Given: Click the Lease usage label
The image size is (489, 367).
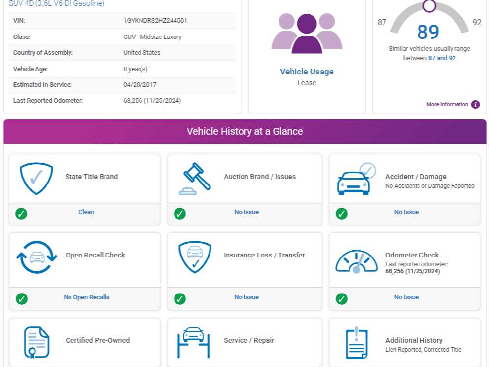Looking at the screenshot, I should (x=307, y=83).
